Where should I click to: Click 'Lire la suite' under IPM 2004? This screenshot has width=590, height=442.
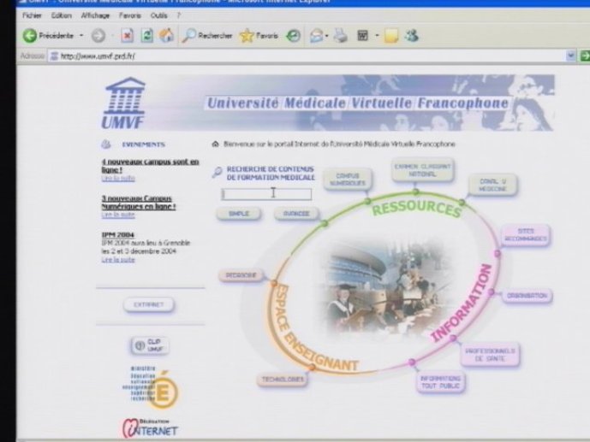[x=118, y=260]
